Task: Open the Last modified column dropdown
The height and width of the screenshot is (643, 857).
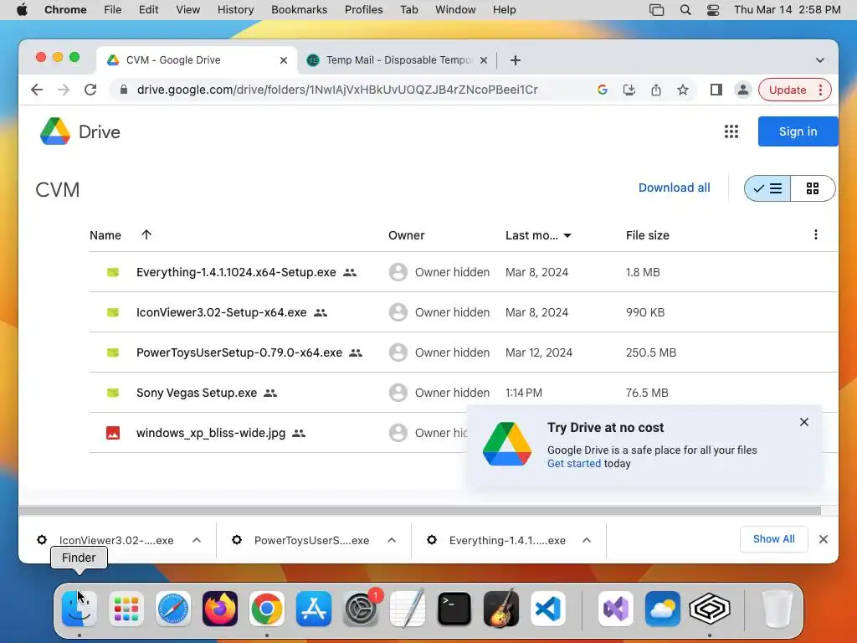Action: (567, 235)
